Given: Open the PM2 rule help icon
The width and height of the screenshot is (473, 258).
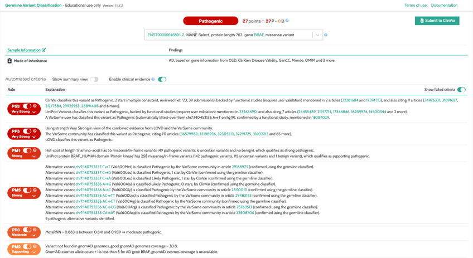Looking at the screenshot, I should 35,246.
